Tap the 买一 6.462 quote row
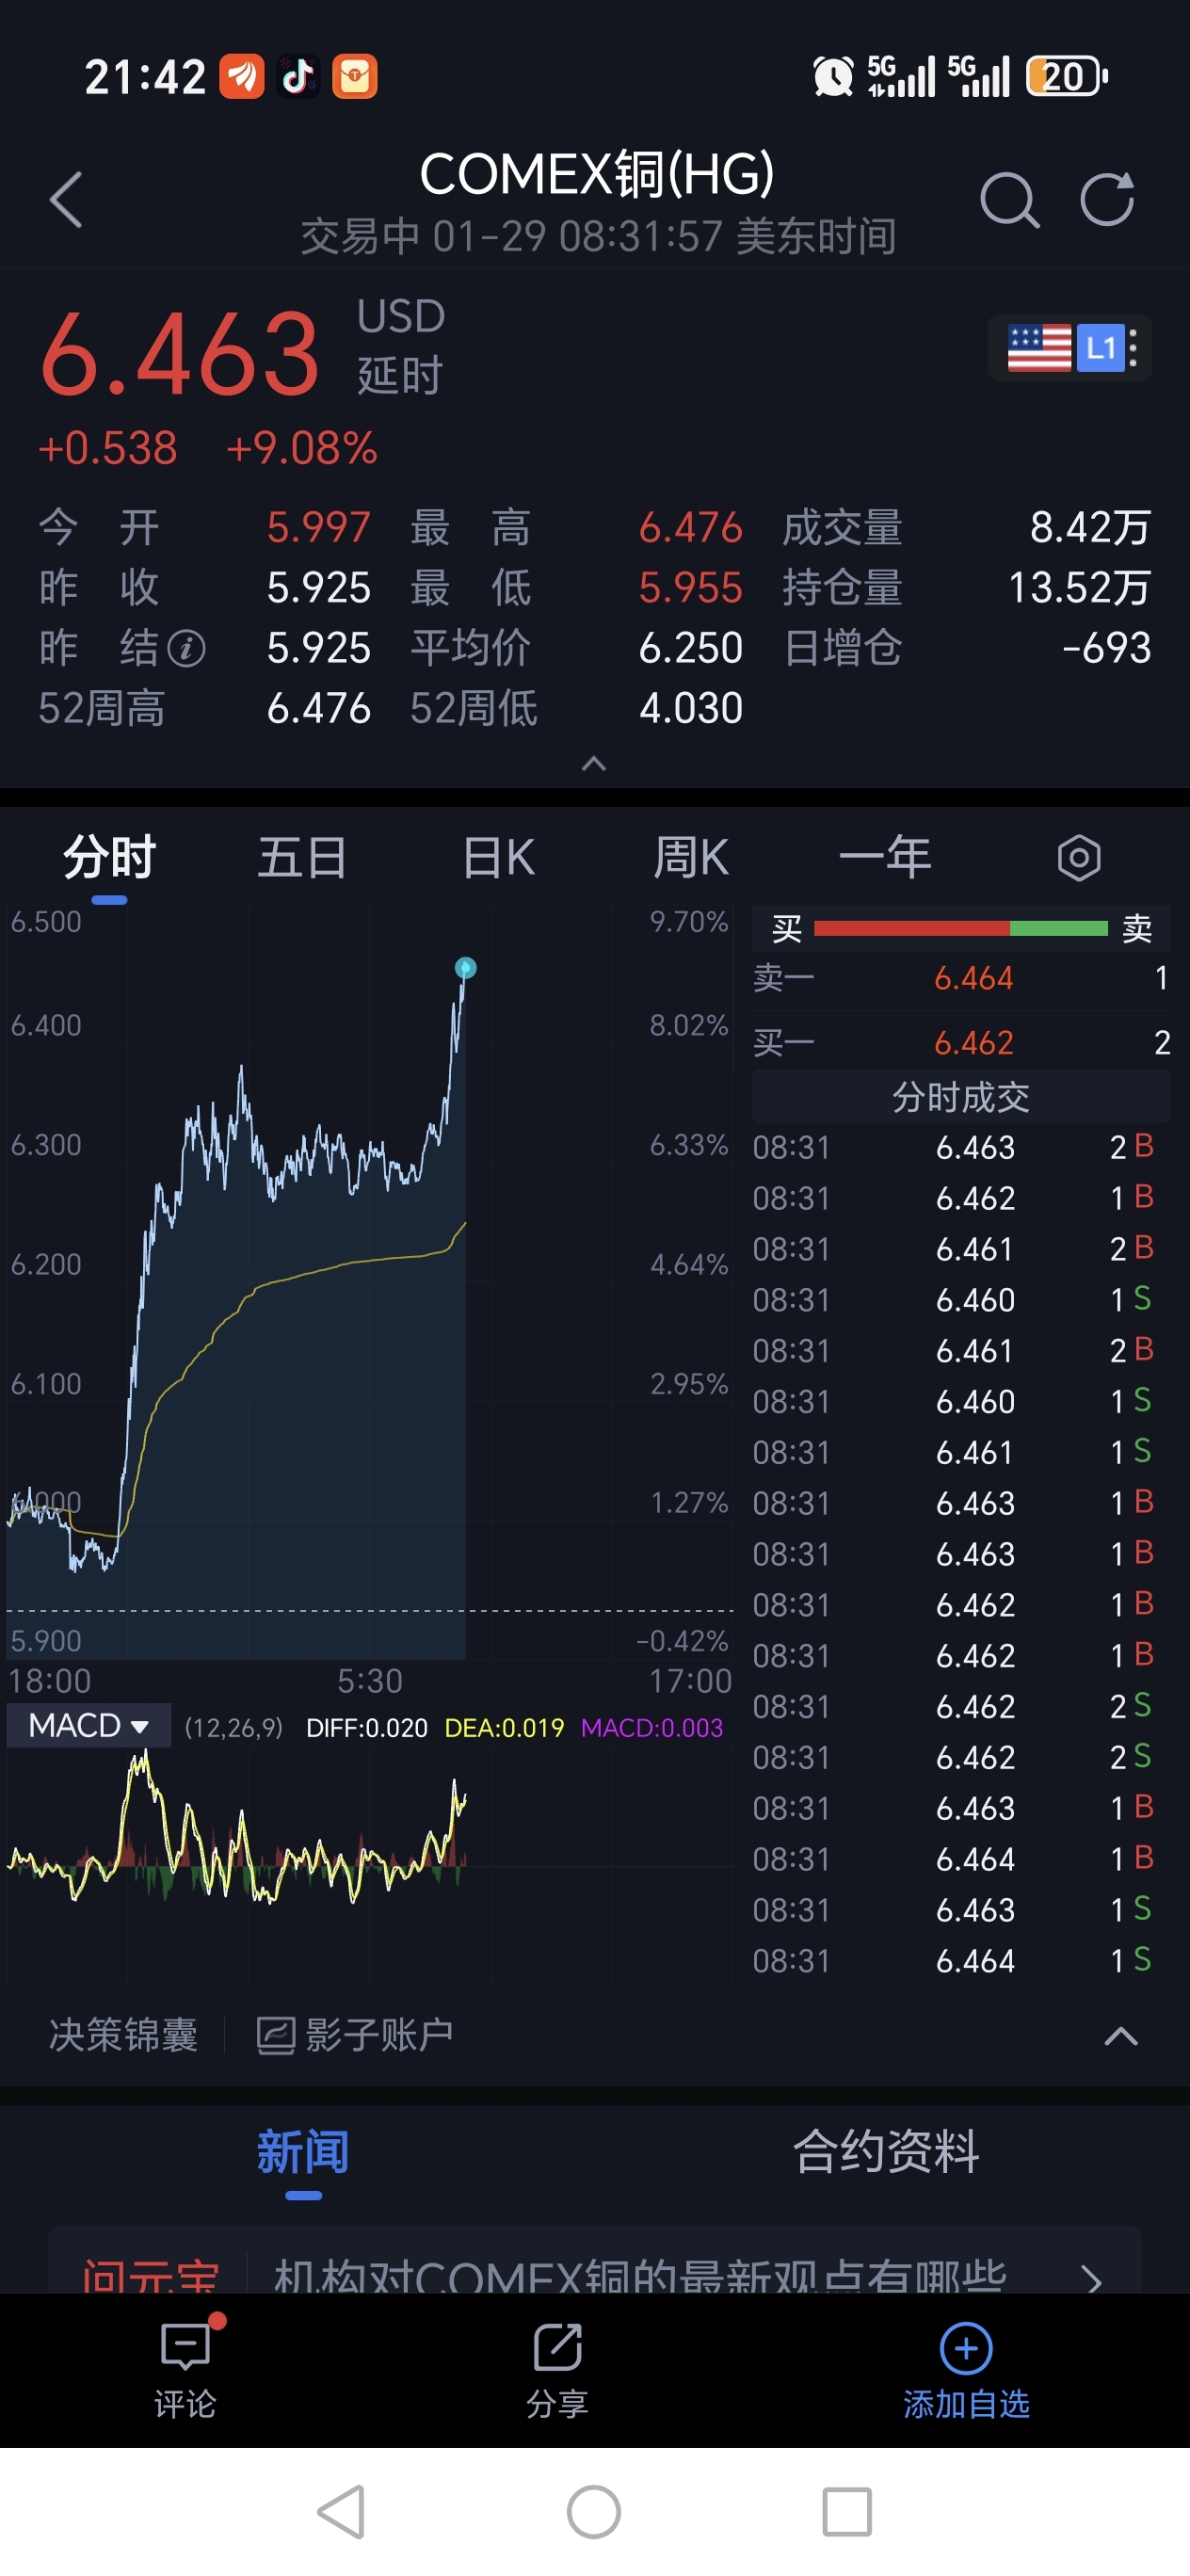The height and width of the screenshot is (2576, 1190). [961, 1043]
